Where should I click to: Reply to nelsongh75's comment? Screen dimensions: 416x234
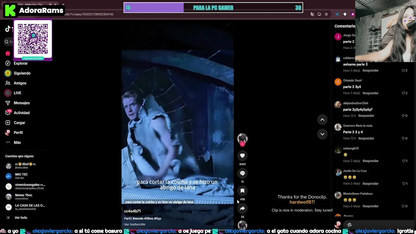370,161
